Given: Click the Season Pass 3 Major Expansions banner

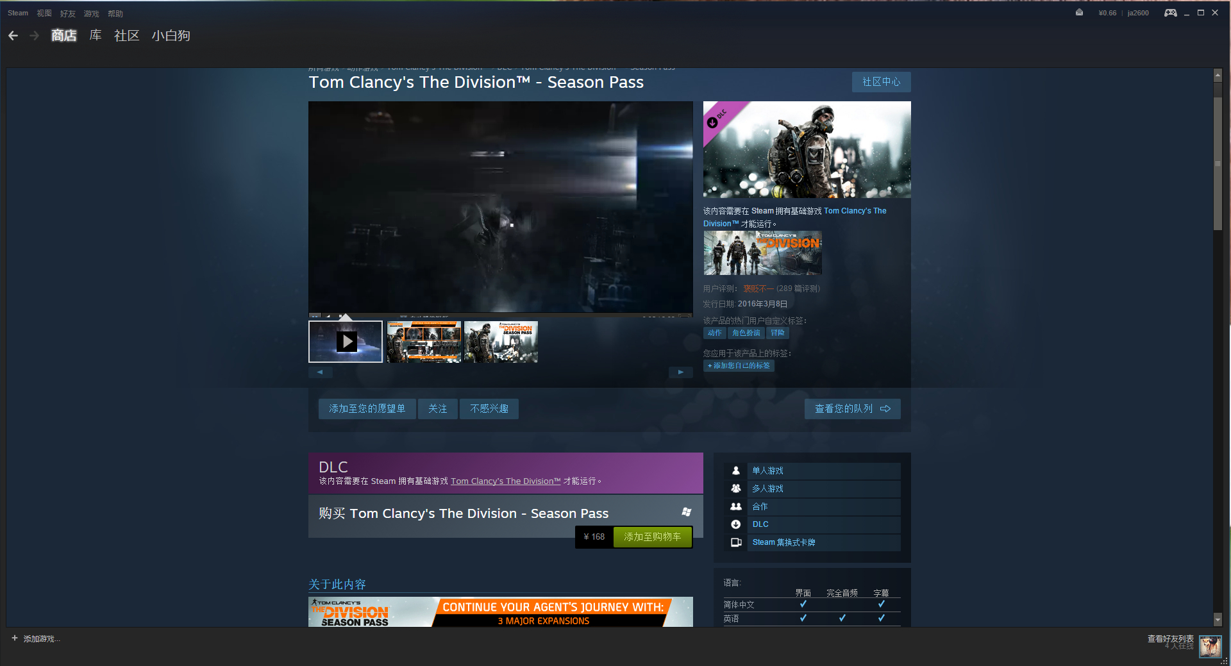Looking at the screenshot, I should point(501,612).
